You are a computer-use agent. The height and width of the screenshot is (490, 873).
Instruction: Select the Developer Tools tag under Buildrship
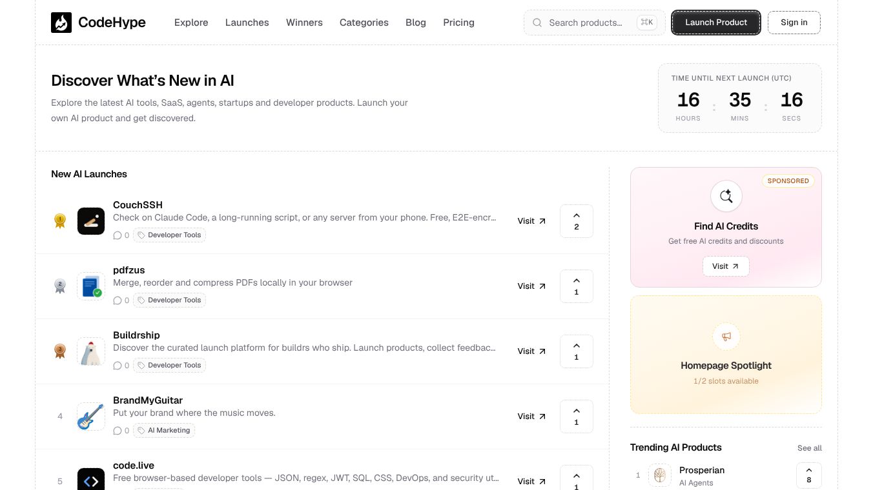tap(169, 366)
